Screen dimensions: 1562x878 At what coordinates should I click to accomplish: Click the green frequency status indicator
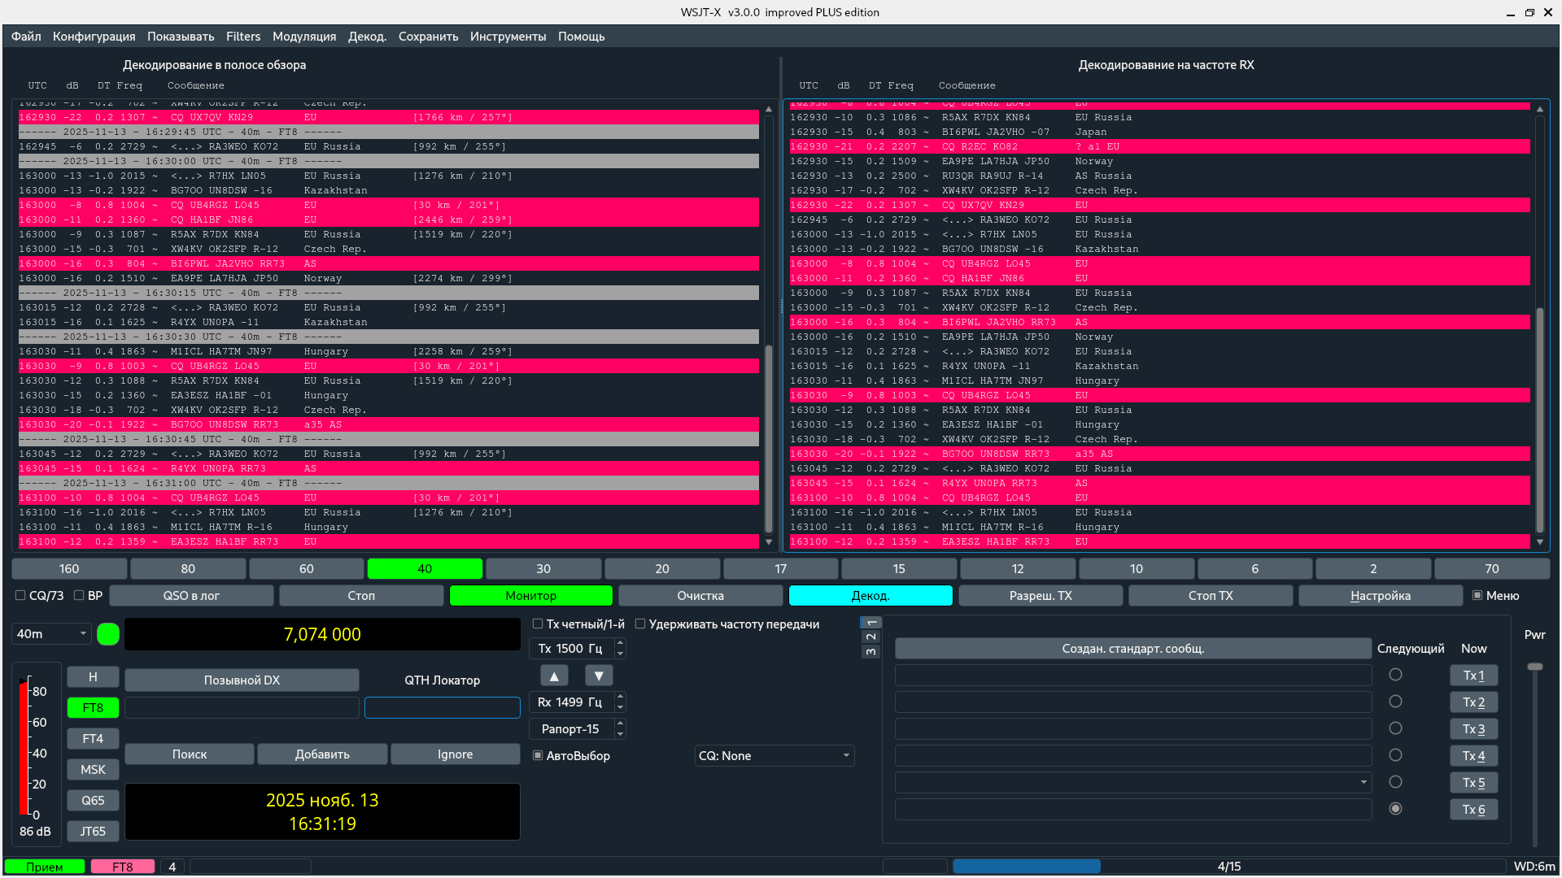pyautogui.click(x=108, y=634)
